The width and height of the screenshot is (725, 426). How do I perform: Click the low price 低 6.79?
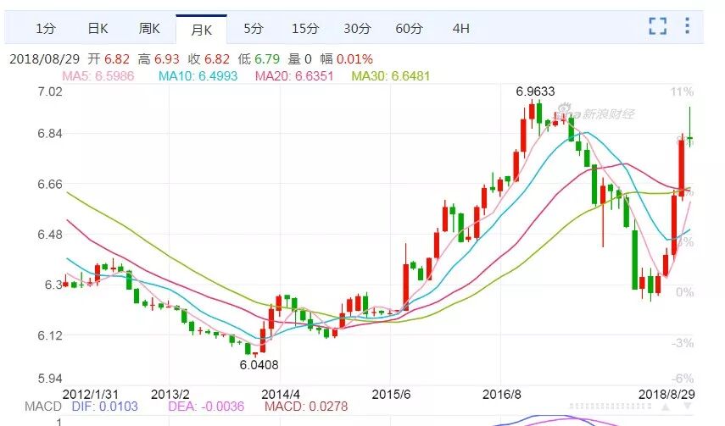tap(259, 59)
